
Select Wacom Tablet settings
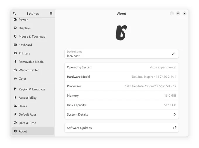pyautogui.click(x=32, y=70)
